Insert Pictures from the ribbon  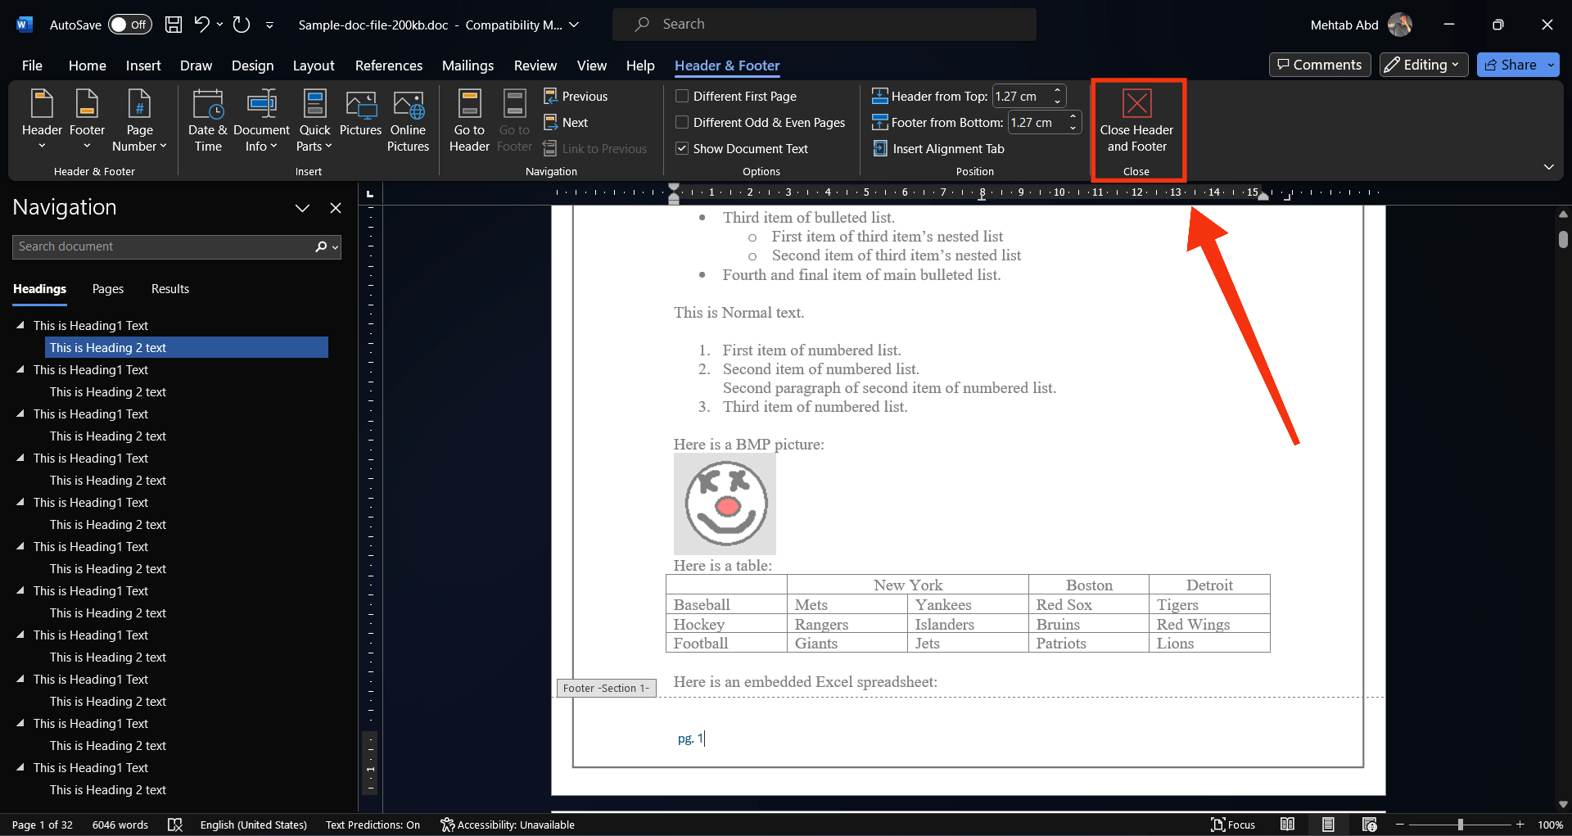(x=360, y=113)
